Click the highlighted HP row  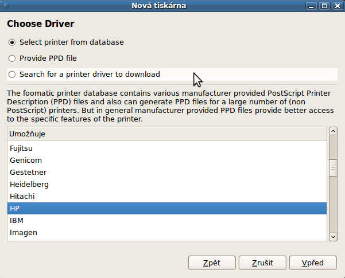point(167,208)
